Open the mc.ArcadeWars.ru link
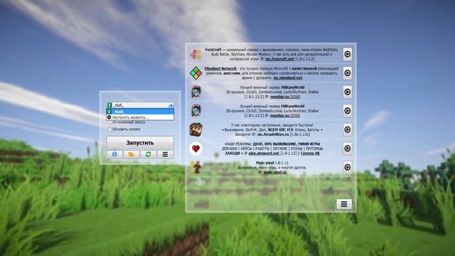This screenshot has width=455, height=256. click(x=273, y=134)
